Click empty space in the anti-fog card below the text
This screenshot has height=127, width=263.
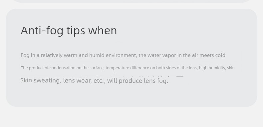(x=131, y=96)
